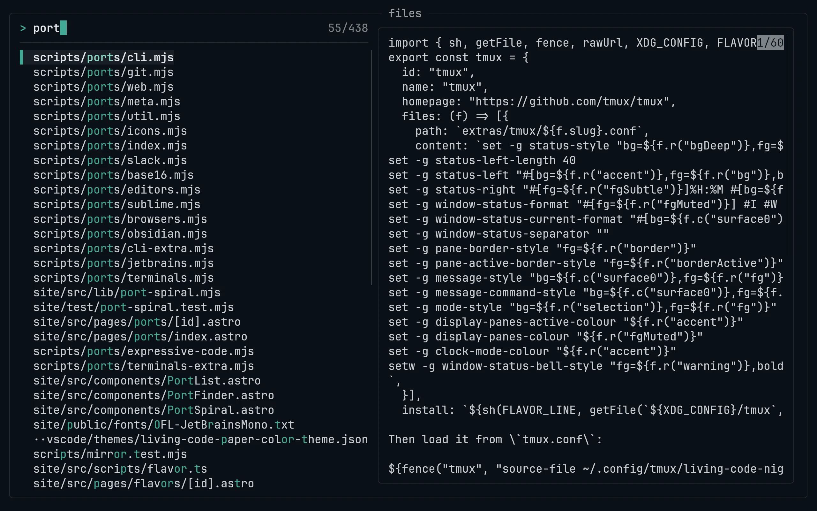Click the homepage github URL line
The width and height of the screenshot is (817, 511).
(x=539, y=102)
